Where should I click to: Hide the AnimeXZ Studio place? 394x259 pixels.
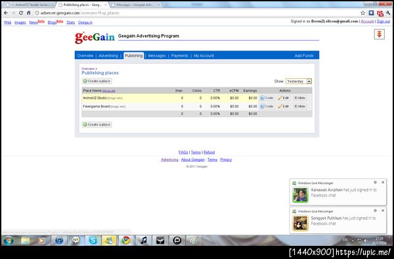300,98
